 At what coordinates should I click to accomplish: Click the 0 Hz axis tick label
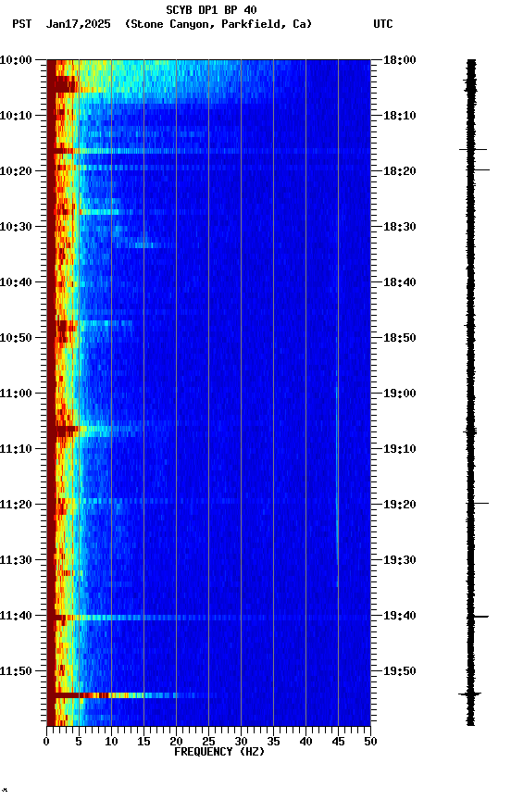click(x=46, y=742)
